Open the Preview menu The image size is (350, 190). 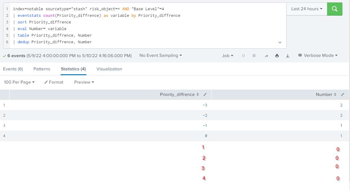(84, 82)
